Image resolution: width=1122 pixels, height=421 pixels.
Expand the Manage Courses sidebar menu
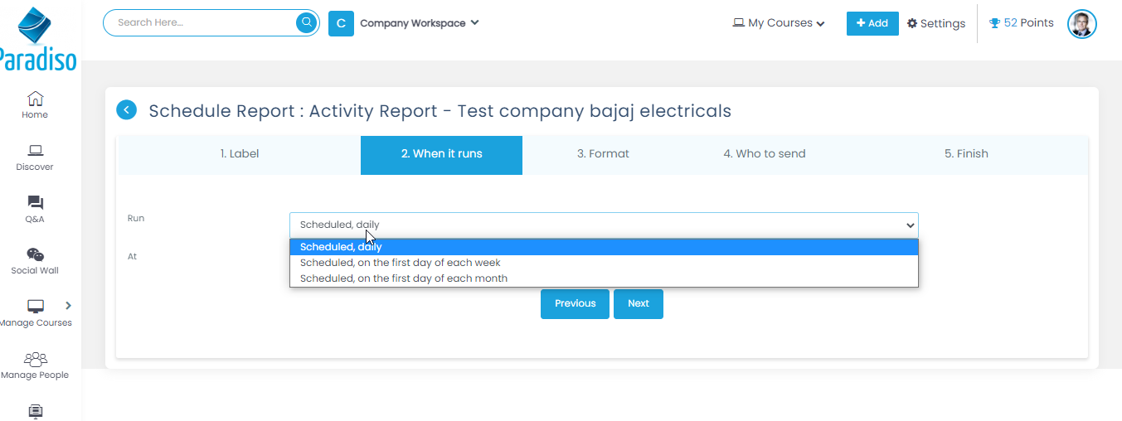tap(68, 306)
